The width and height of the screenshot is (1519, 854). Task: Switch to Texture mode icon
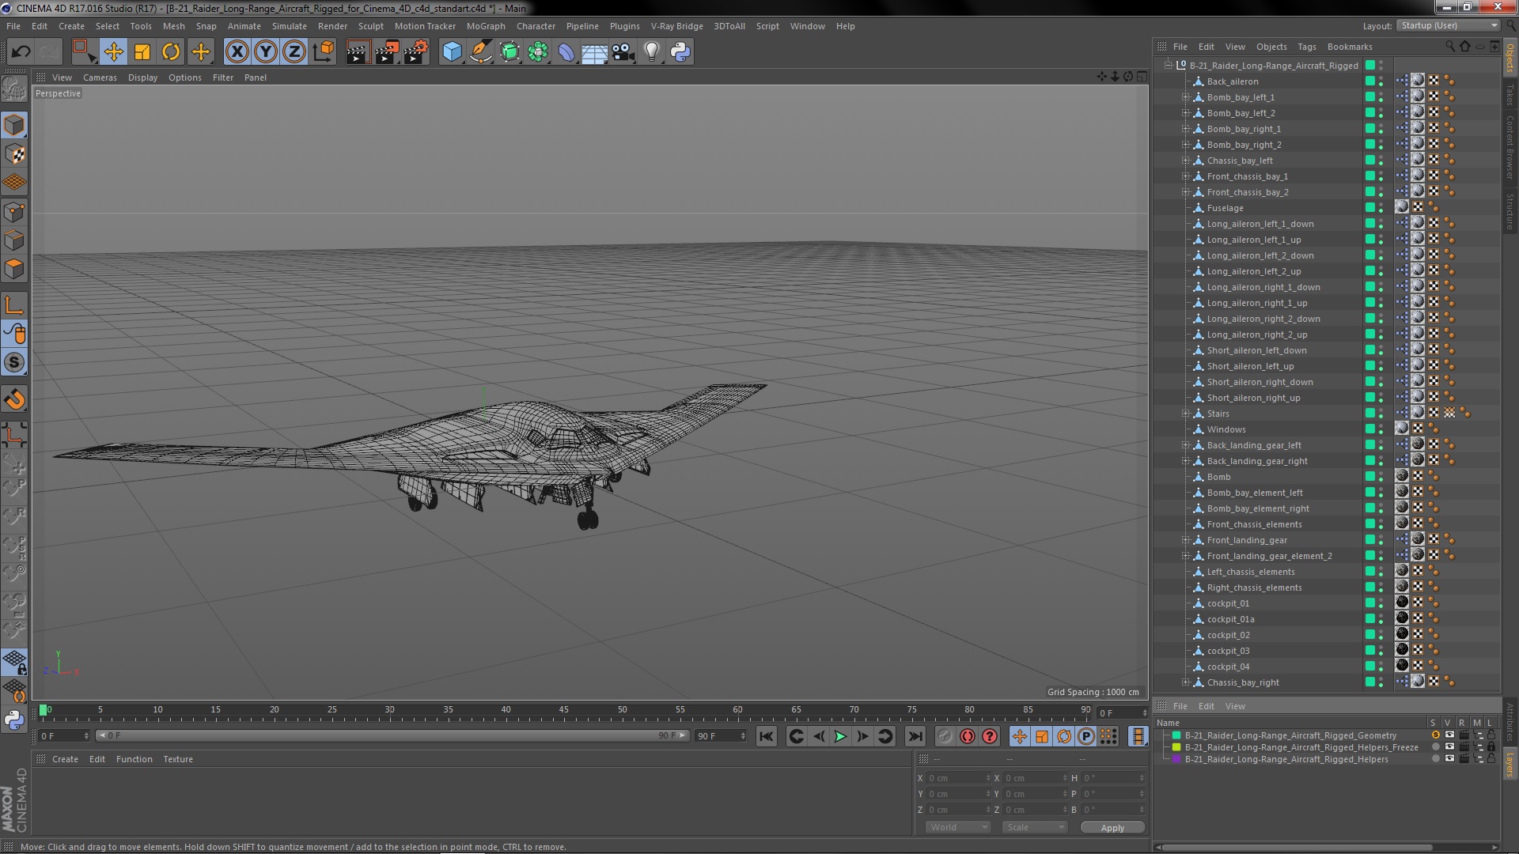14,154
